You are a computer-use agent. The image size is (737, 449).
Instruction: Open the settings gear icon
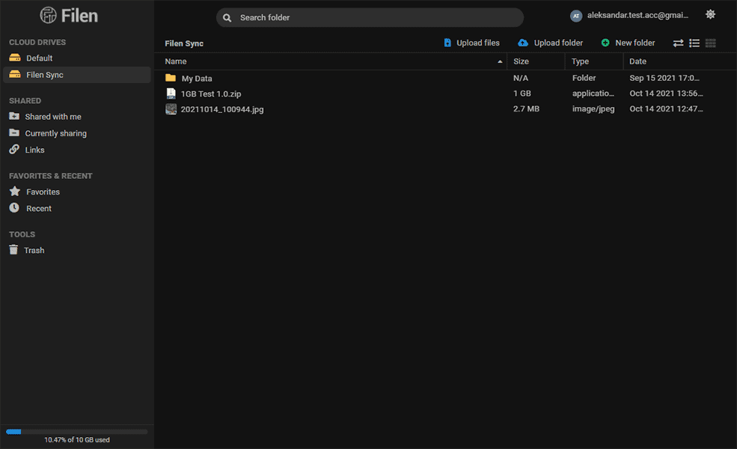(x=710, y=14)
